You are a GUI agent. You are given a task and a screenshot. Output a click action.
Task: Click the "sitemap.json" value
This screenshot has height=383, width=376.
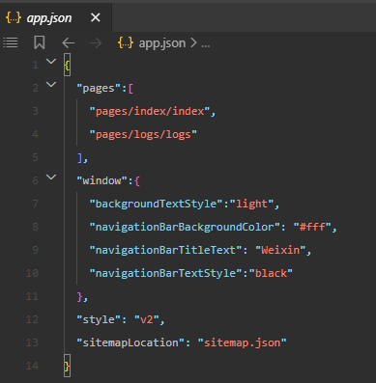[243, 342]
